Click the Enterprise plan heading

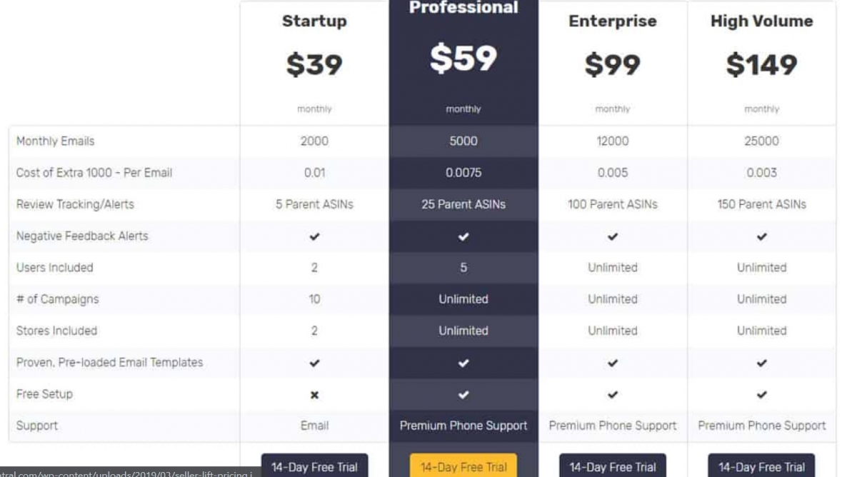click(x=613, y=21)
